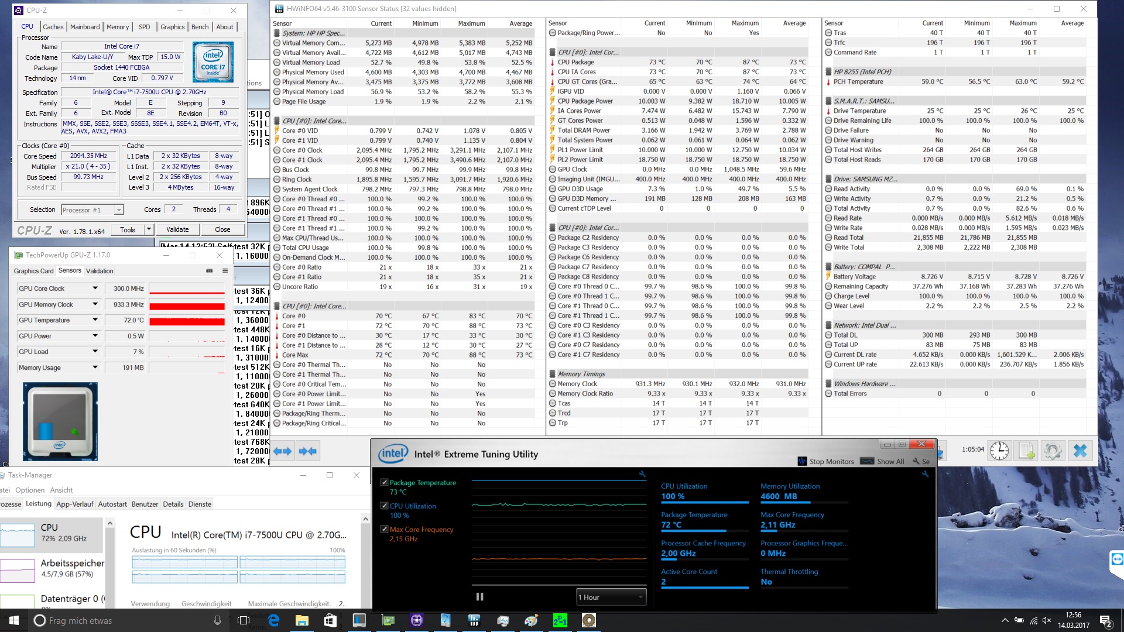The height and width of the screenshot is (632, 1124).
Task: Open HWiNFO sensor settings gear icon
Action: [x=1053, y=451]
